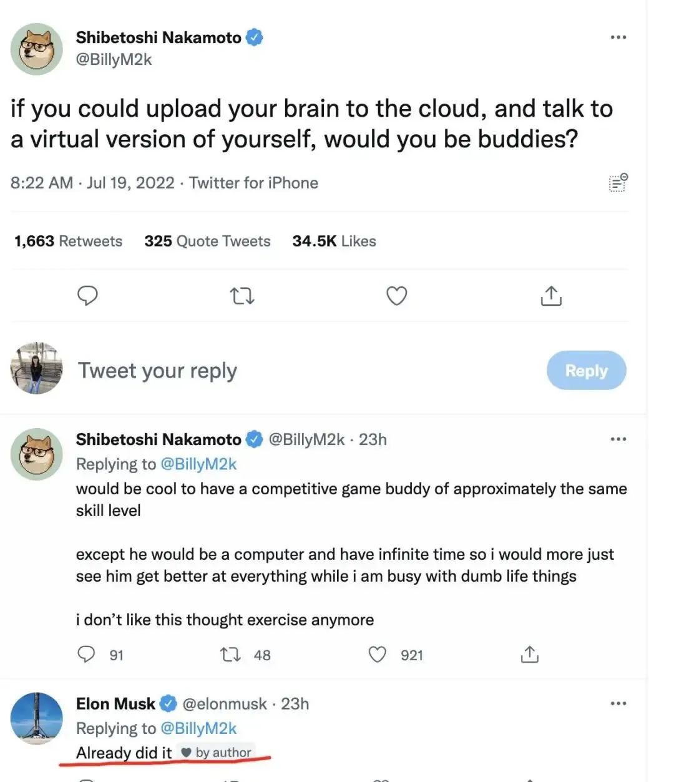Like the main tweet with heart icon

(397, 295)
